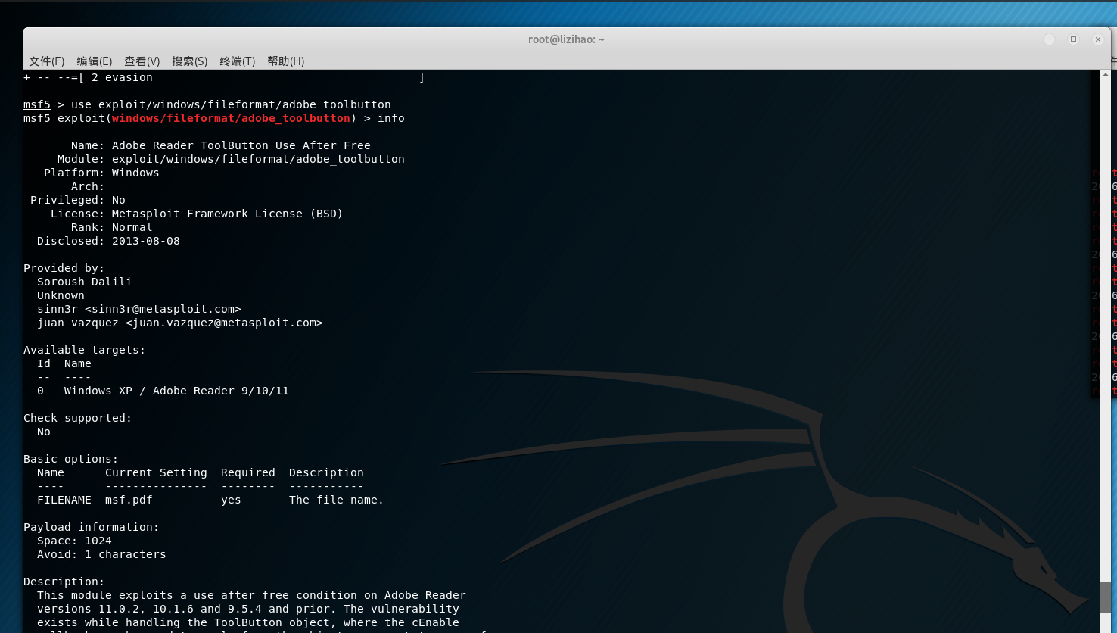Click the 'Avoid: 1 characters' line
This screenshot has width=1117, height=633.
point(101,554)
